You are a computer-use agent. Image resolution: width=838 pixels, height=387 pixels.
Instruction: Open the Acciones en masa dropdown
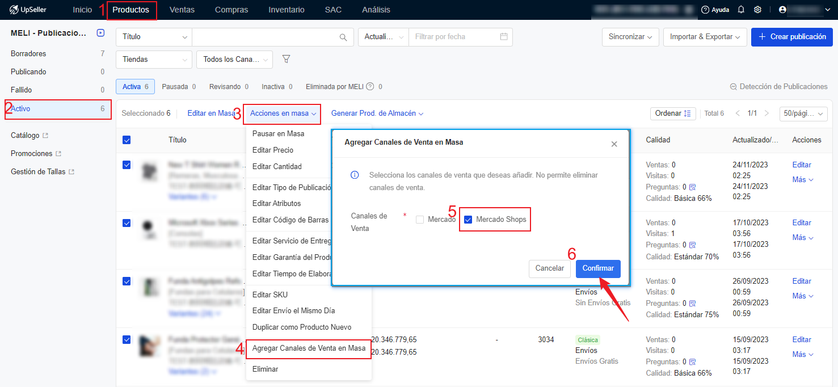283,113
